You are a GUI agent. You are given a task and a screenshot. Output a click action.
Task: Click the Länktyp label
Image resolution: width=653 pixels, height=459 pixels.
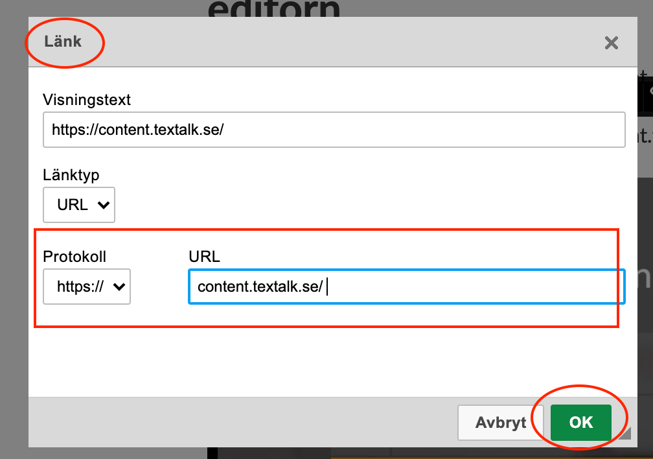[71, 175]
